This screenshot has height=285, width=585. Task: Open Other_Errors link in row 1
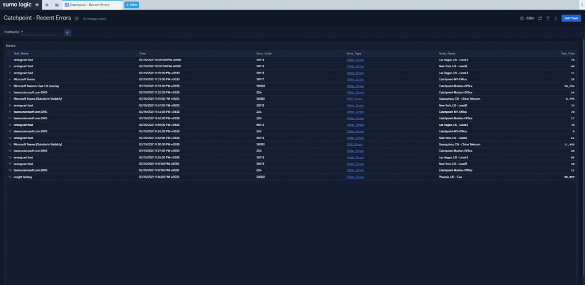(355, 60)
